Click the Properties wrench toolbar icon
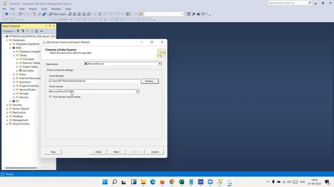 [194, 14]
